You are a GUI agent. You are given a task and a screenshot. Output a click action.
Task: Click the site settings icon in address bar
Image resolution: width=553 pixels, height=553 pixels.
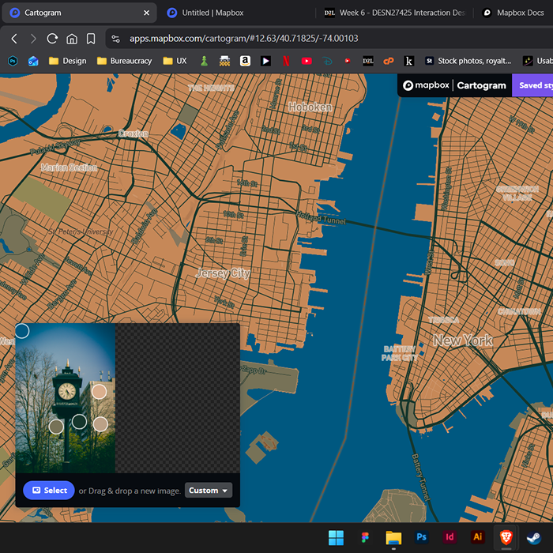click(x=116, y=39)
